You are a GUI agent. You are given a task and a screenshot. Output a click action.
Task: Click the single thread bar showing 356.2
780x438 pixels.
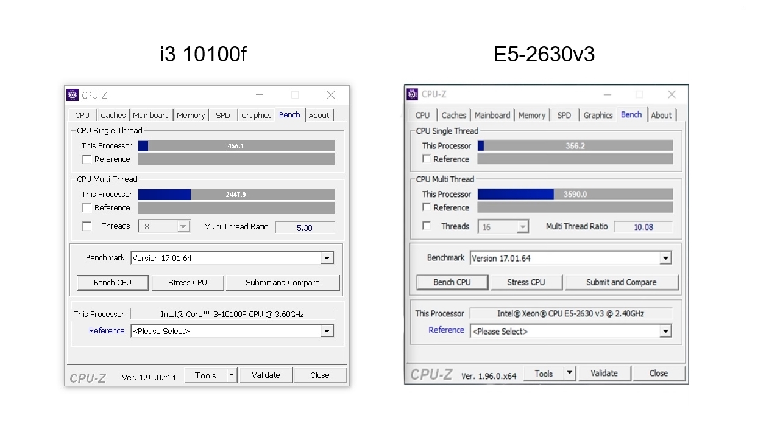(575, 146)
